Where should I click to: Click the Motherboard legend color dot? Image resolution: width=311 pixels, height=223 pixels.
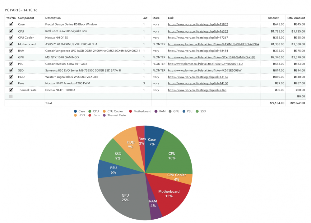click(x=131, y=111)
